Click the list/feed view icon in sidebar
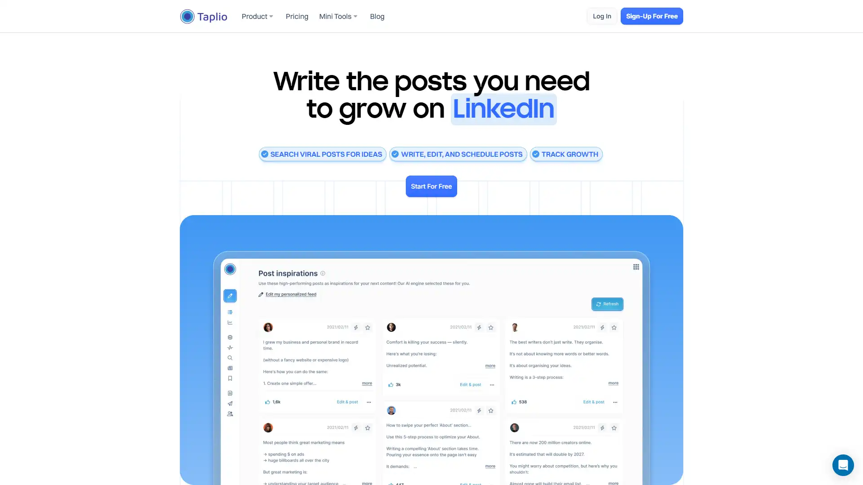Screen dimensions: 863x485 pos(230,312)
